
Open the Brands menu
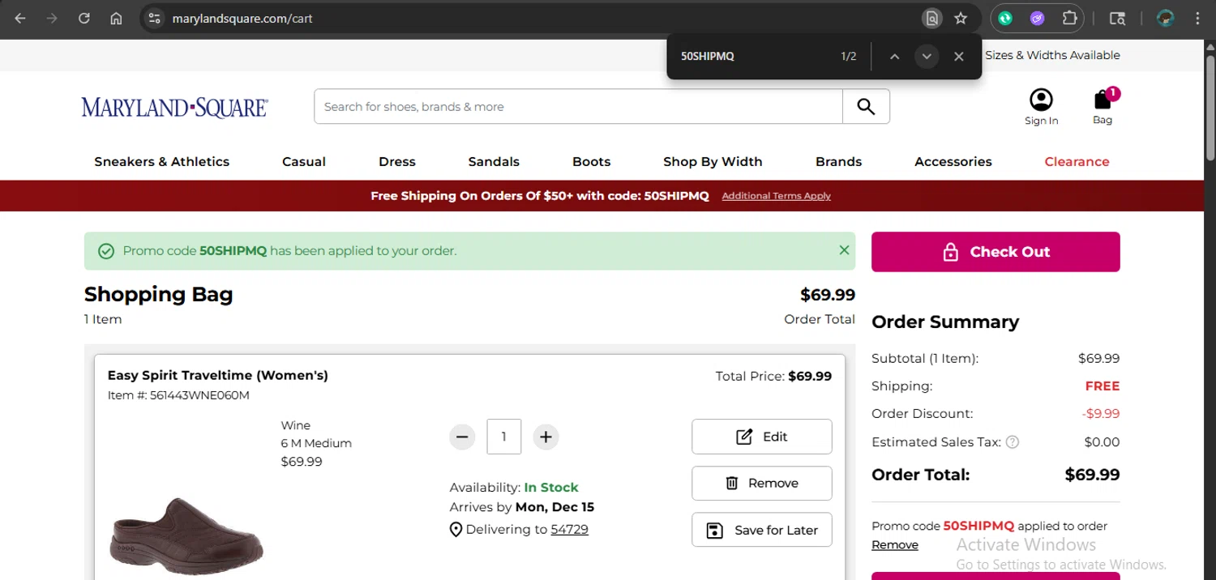click(838, 161)
